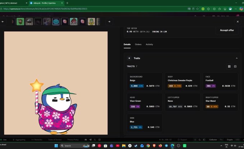
Task: Open OpenSea Instagram link in footer
Action: pyautogui.click(x=100, y=140)
